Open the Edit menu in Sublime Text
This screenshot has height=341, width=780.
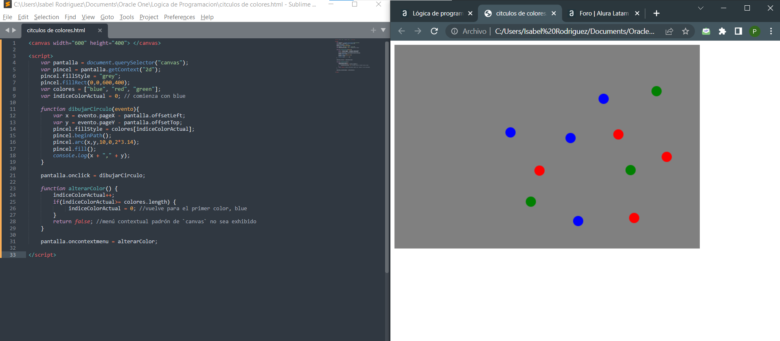coord(23,17)
